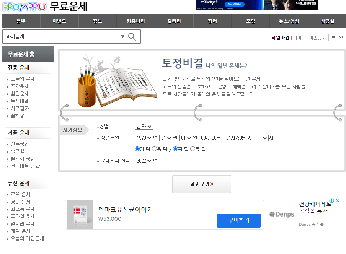Click the 구매하기 button in the ad
This screenshot has height=254, width=346.
tap(238, 221)
